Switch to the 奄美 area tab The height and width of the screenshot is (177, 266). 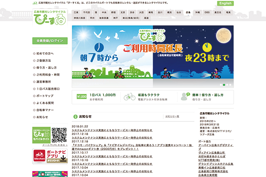click(x=228, y=12)
